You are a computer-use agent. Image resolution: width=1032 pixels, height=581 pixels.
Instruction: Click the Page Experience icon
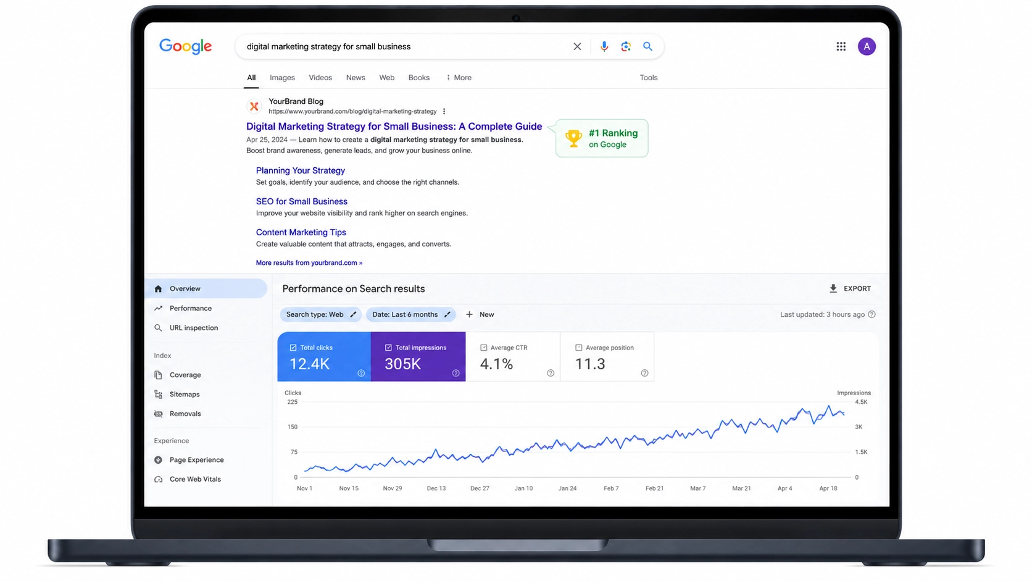click(x=159, y=460)
